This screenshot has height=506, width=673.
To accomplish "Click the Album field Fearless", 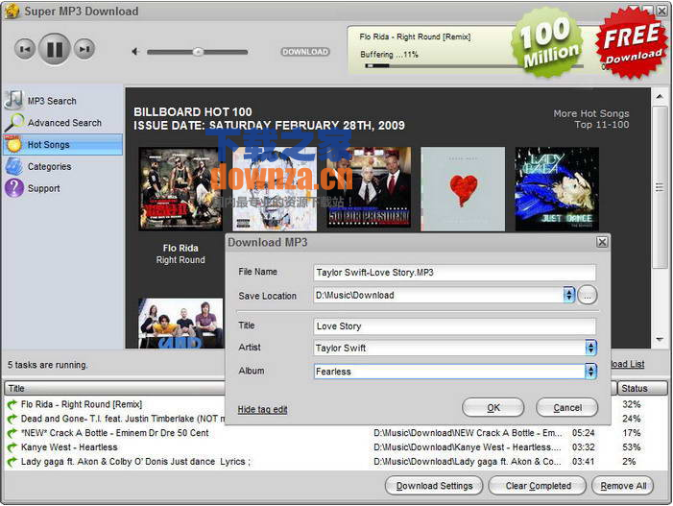I will click(x=449, y=372).
